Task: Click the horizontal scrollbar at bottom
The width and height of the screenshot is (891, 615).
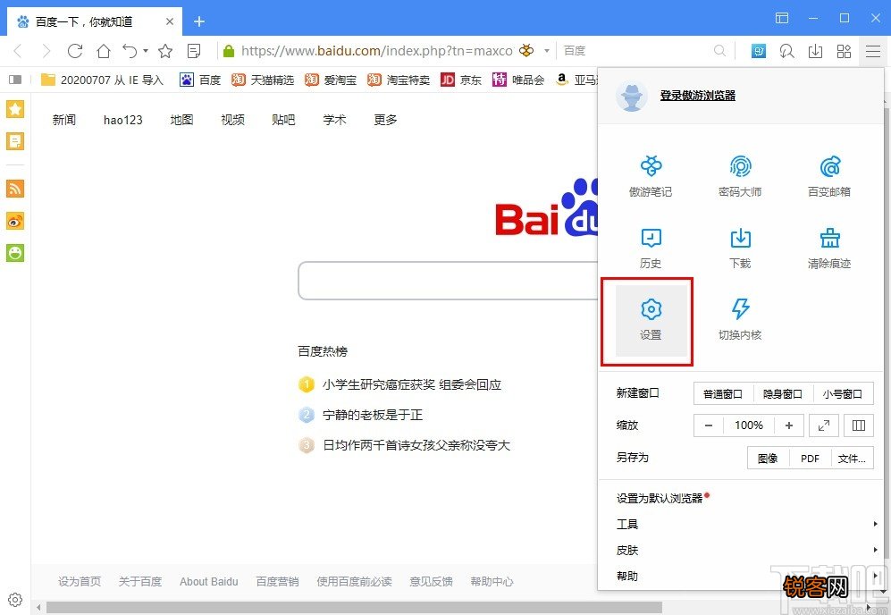Action: (x=354, y=608)
